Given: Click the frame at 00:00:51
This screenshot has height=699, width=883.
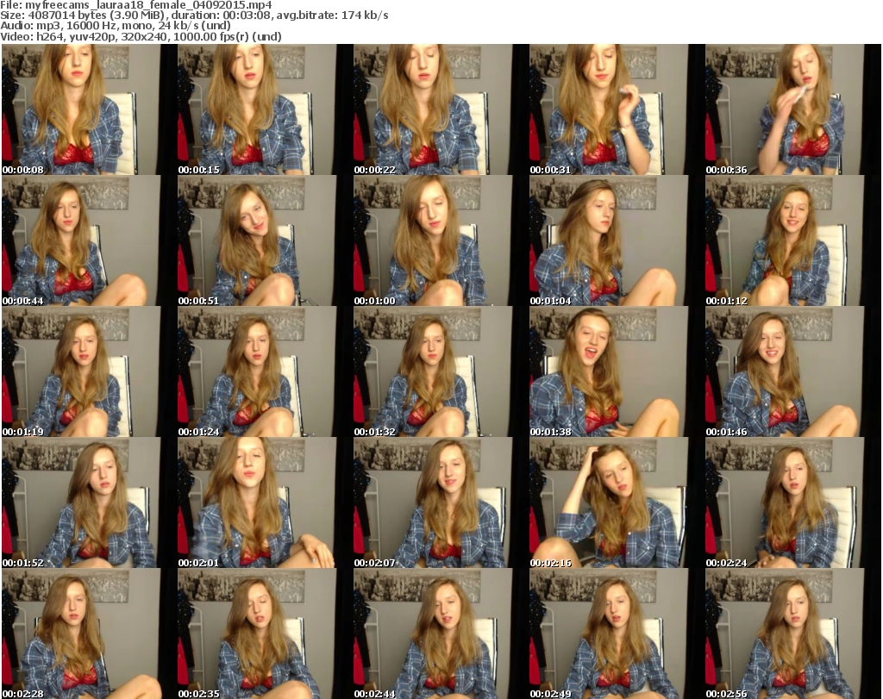Looking at the screenshot, I should [266, 240].
